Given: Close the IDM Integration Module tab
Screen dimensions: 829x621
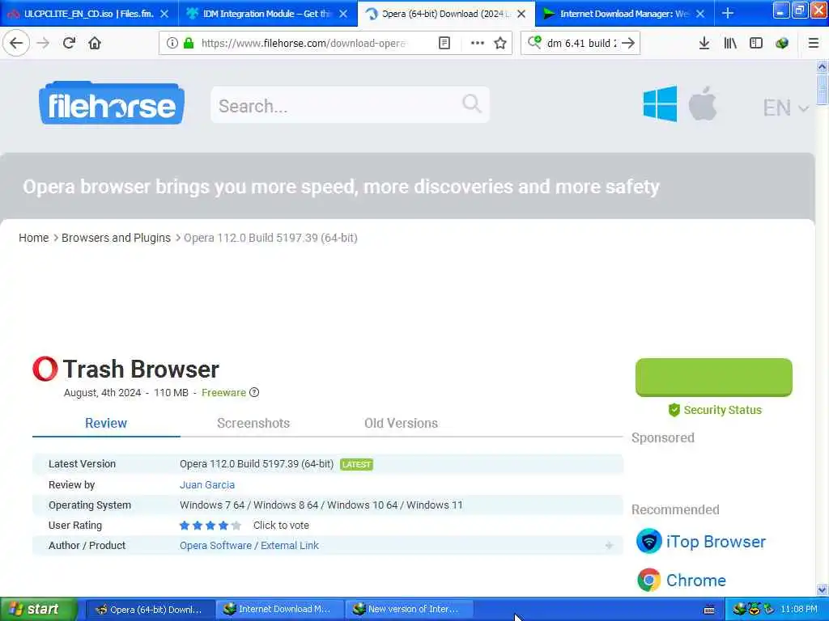Looking at the screenshot, I should coord(343,14).
